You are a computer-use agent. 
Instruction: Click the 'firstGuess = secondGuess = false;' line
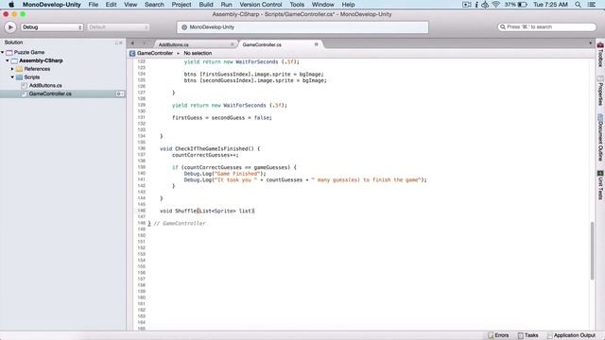(222, 118)
